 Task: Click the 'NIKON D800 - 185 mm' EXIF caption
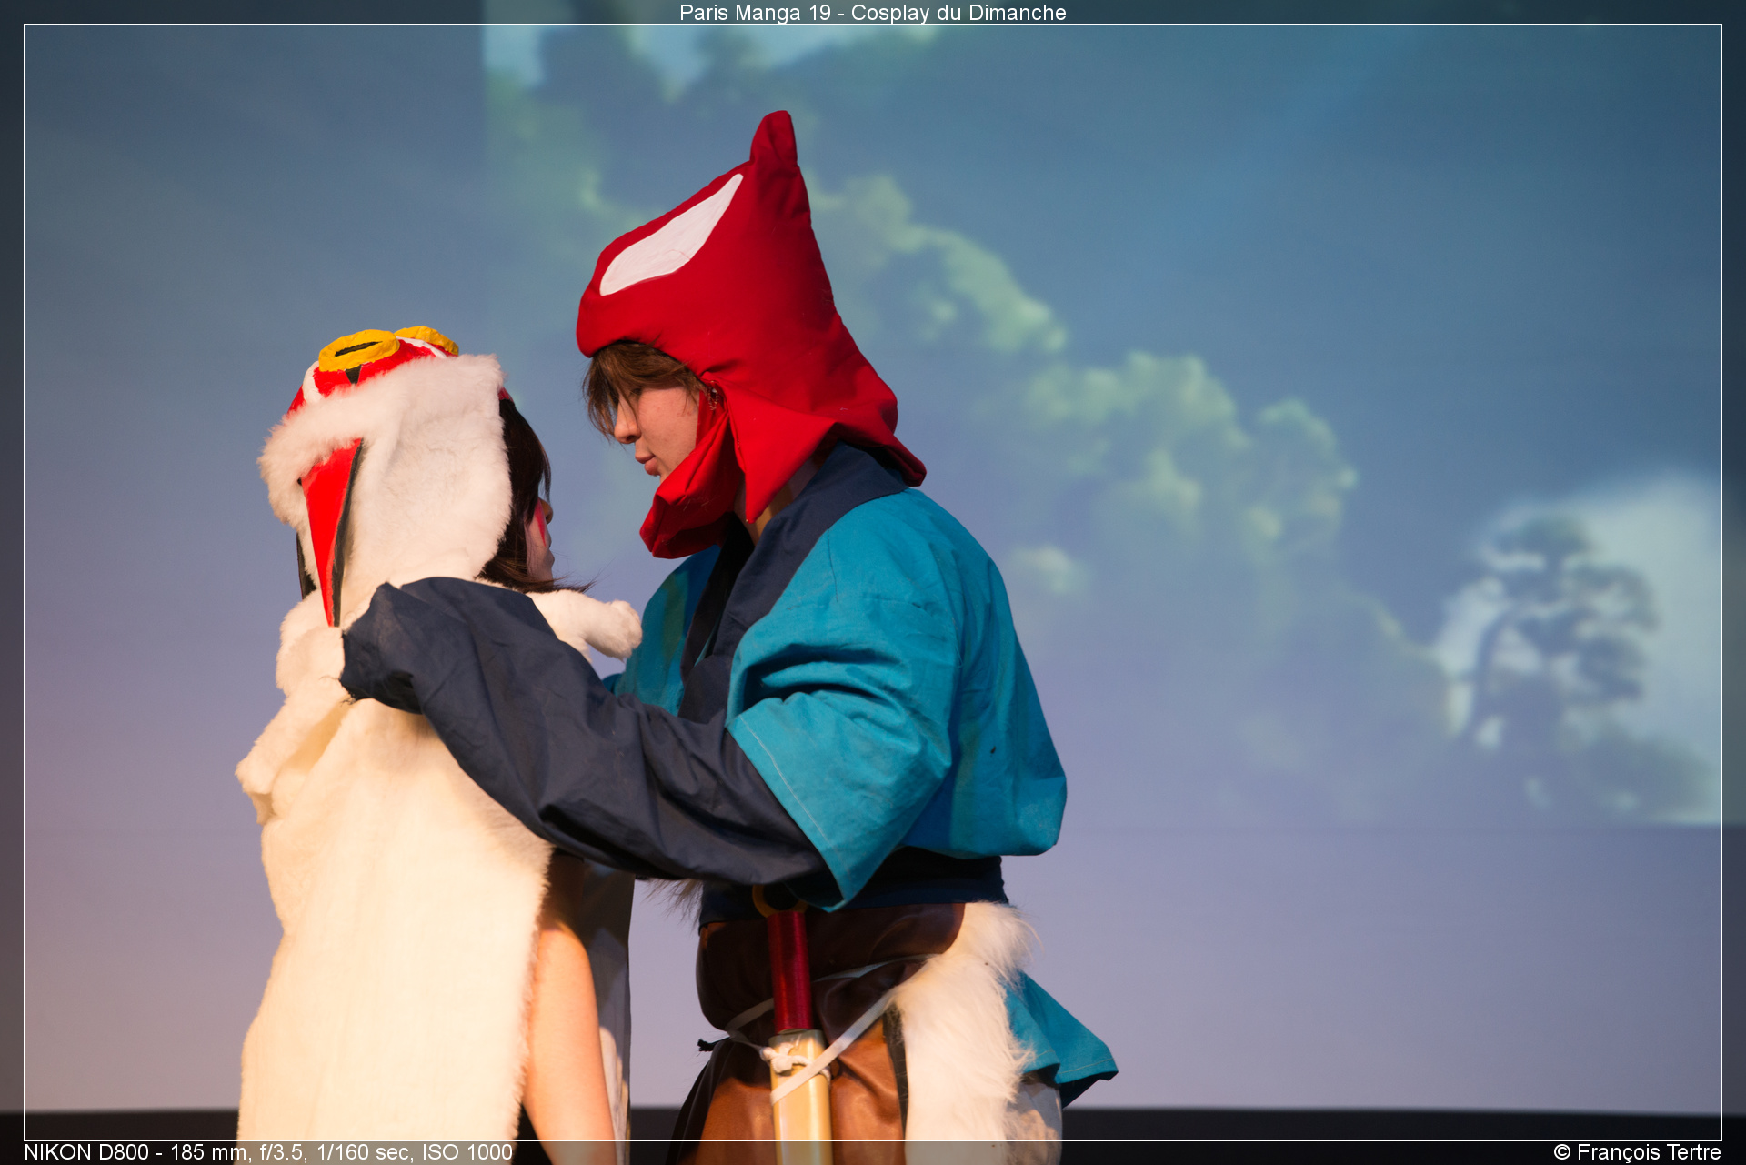click(x=268, y=1152)
